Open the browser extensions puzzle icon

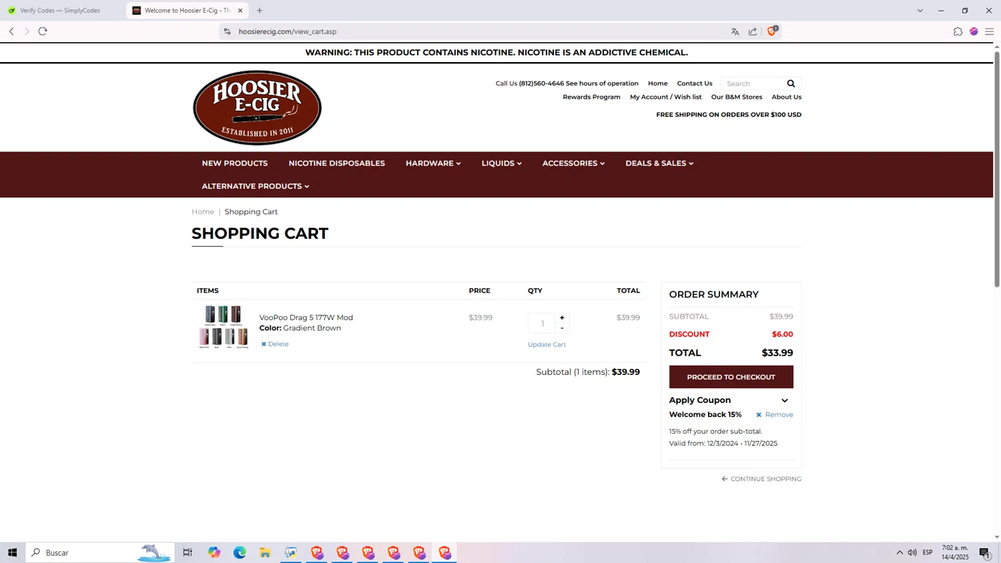(x=958, y=31)
